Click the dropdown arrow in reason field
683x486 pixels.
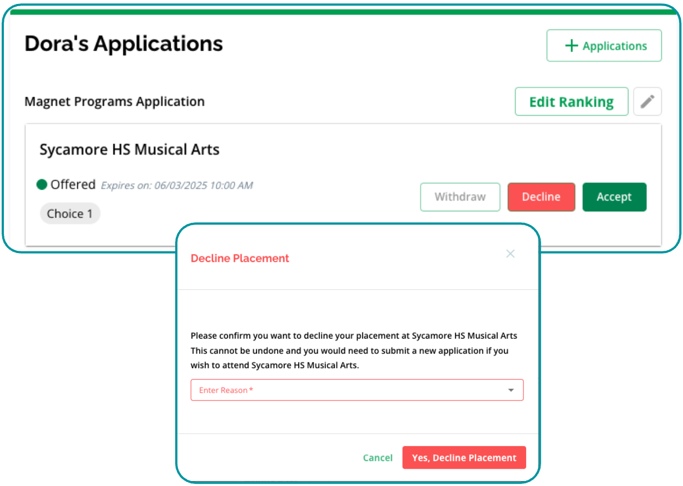tap(511, 390)
